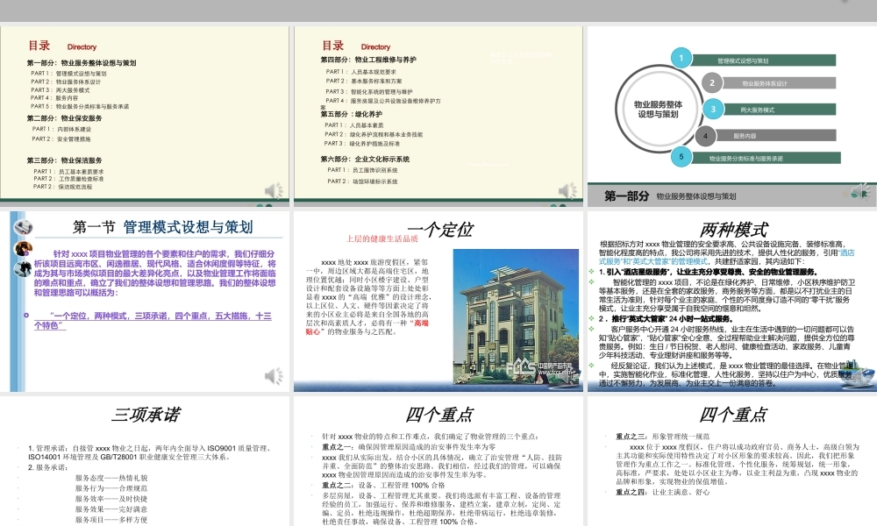Select the green bar 物业服务分类标准与服务承诺
Screen dimensions: 877x526
tap(766, 158)
